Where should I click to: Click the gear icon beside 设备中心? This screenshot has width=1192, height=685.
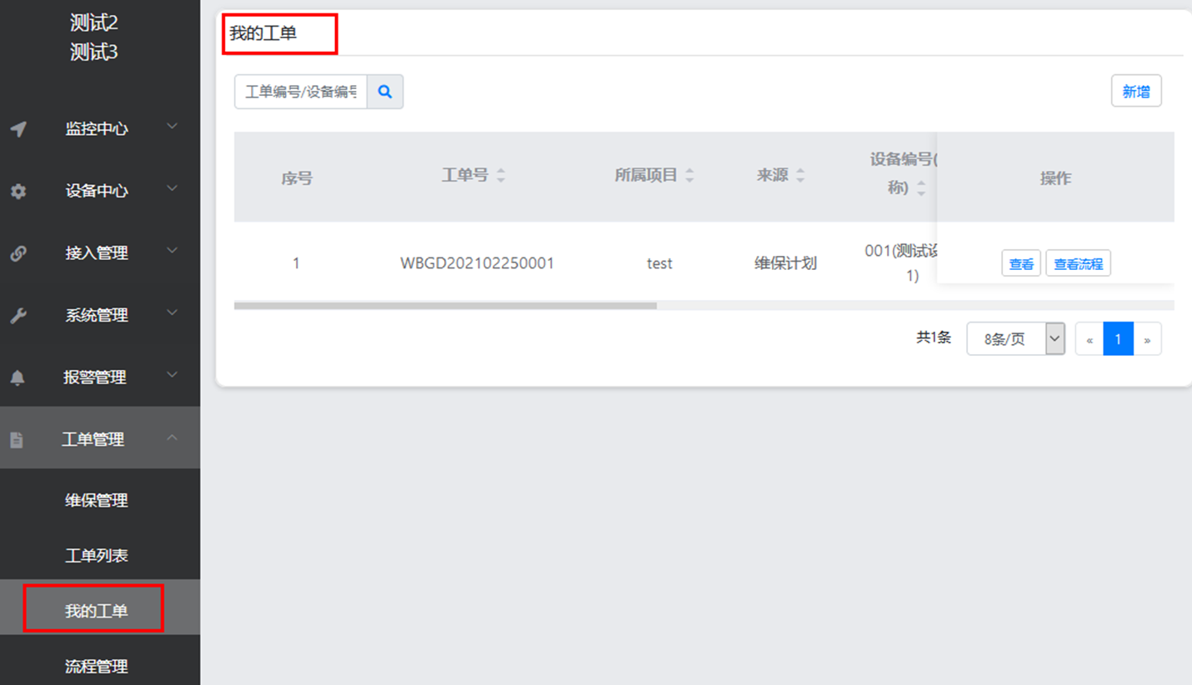18,191
